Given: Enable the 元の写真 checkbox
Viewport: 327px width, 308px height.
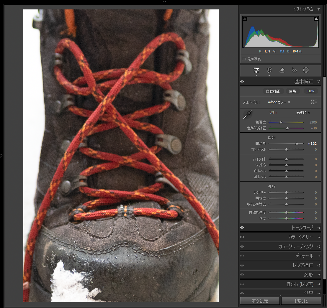Looking at the screenshot, I should [244, 59].
